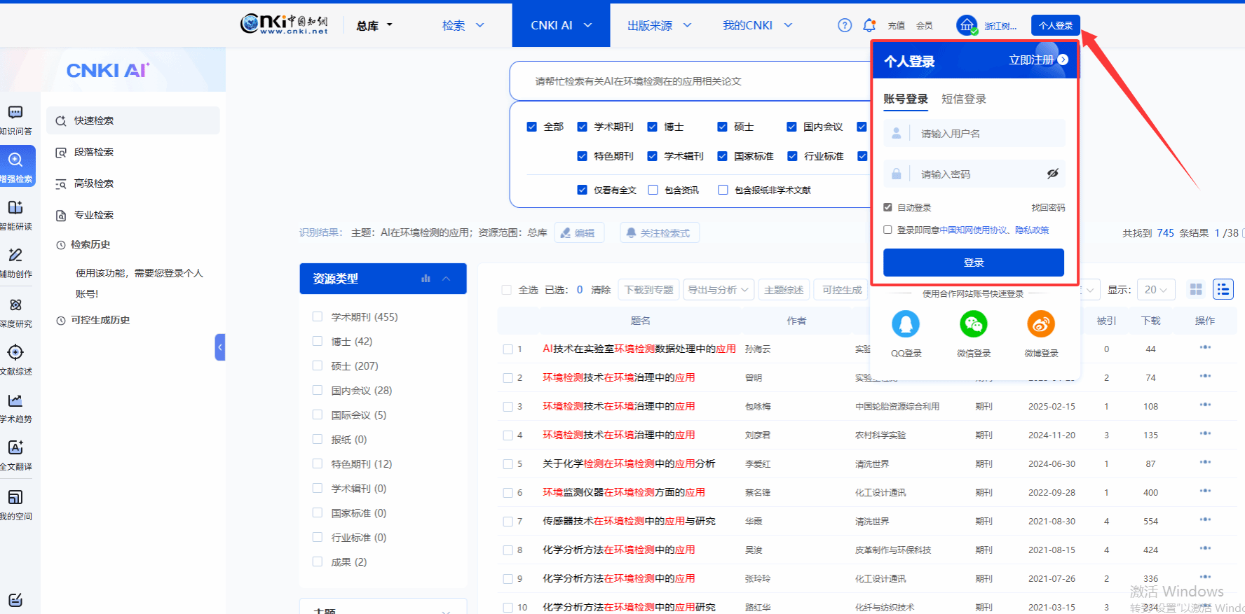Open 学术趋势 sidebar icon
The height and width of the screenshot is (614, 1245).
pos(15,407)
